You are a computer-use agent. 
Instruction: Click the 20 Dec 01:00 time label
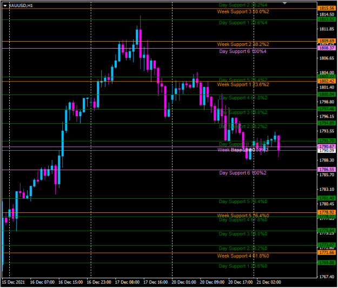(x=184, y=283)
